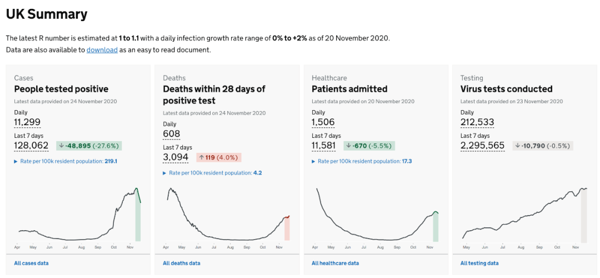The image size is (600, 278).
Task: Expand deaths rate per 100k resident population
Action: 212,173
